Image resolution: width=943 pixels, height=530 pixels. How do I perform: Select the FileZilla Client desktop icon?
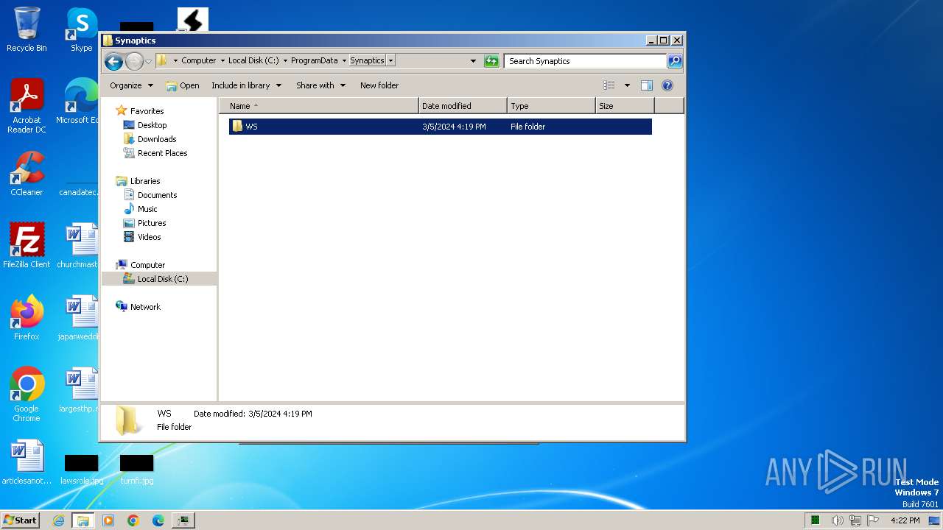point(27,246)
